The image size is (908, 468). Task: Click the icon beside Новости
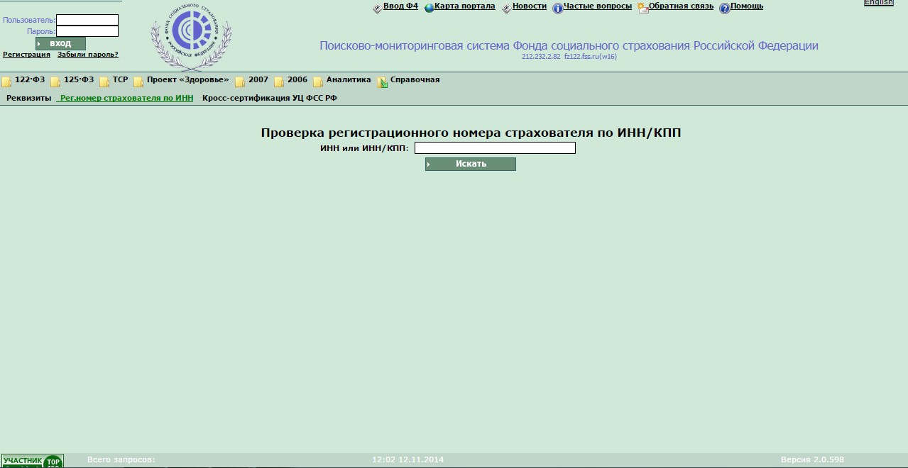[506, 8]
